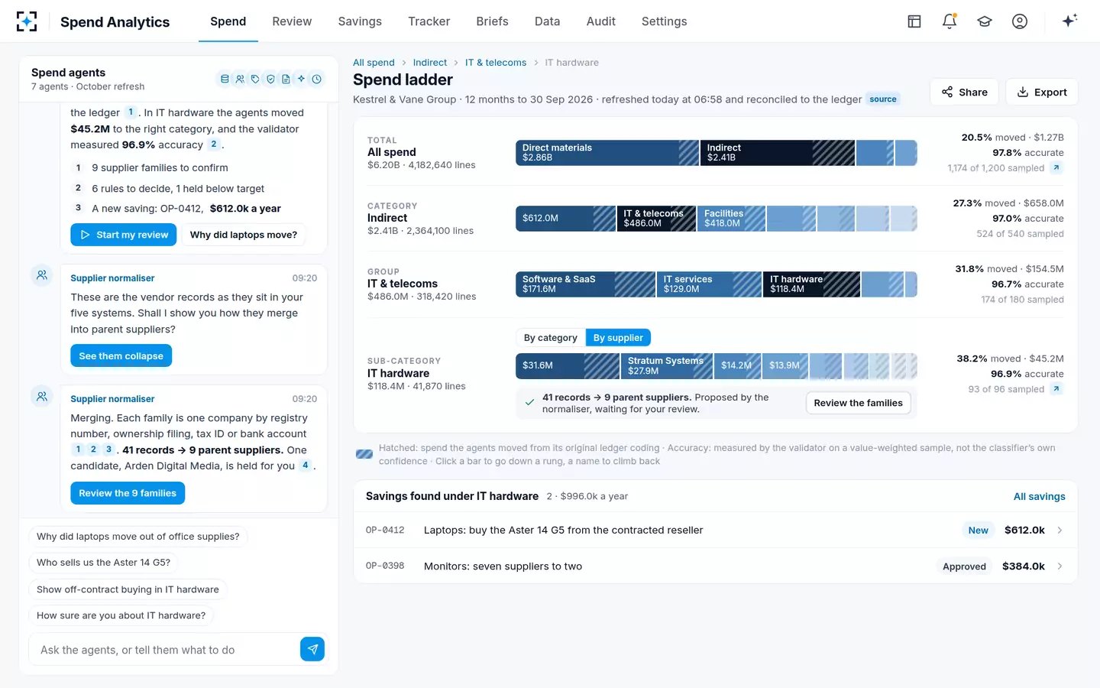The width and height of the screenshot is (1100, 688).
Task: Open the Settings tab
Action: 665,21
